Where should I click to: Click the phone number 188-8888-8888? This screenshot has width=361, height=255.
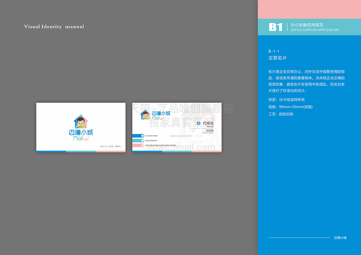(151, 136)
